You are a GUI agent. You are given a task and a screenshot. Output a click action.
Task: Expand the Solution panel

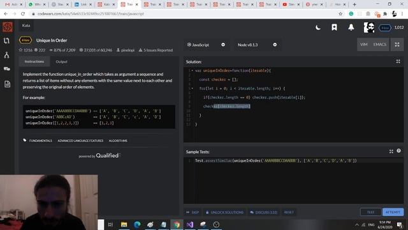click(x=398, y=61)
